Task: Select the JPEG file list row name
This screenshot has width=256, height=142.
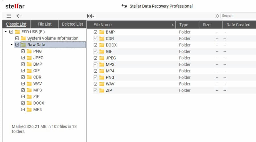Action: (x=111, y=58)
